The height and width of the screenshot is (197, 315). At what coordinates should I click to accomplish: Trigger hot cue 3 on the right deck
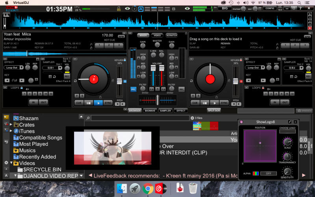tap(305, 45)
